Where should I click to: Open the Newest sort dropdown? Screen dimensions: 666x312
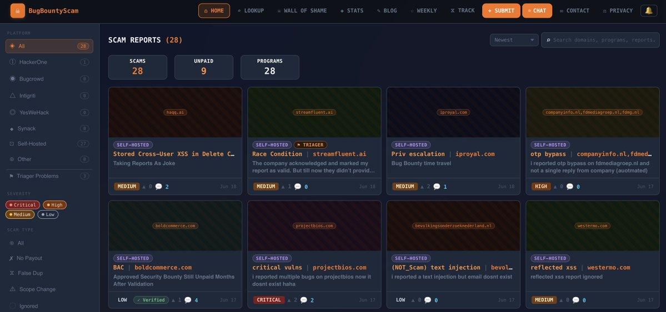click(514, 40)
